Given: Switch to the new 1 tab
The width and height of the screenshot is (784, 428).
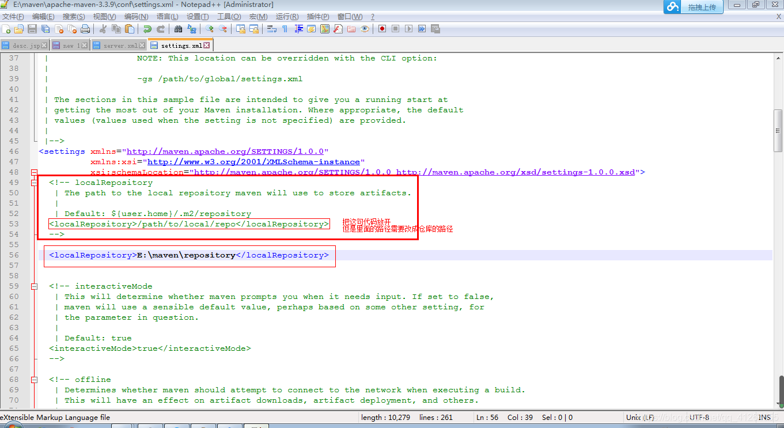Looking at the screenshot, I should [x=70, y=45].
